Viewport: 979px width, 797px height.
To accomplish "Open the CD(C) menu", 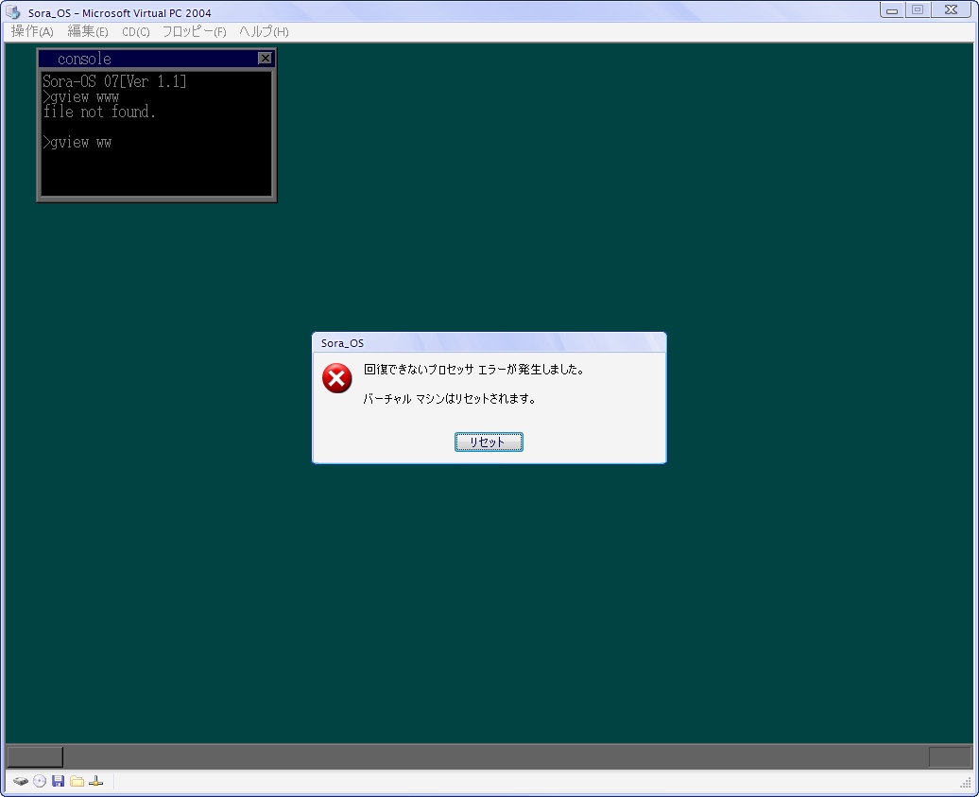I will click(x=135, y=31).
